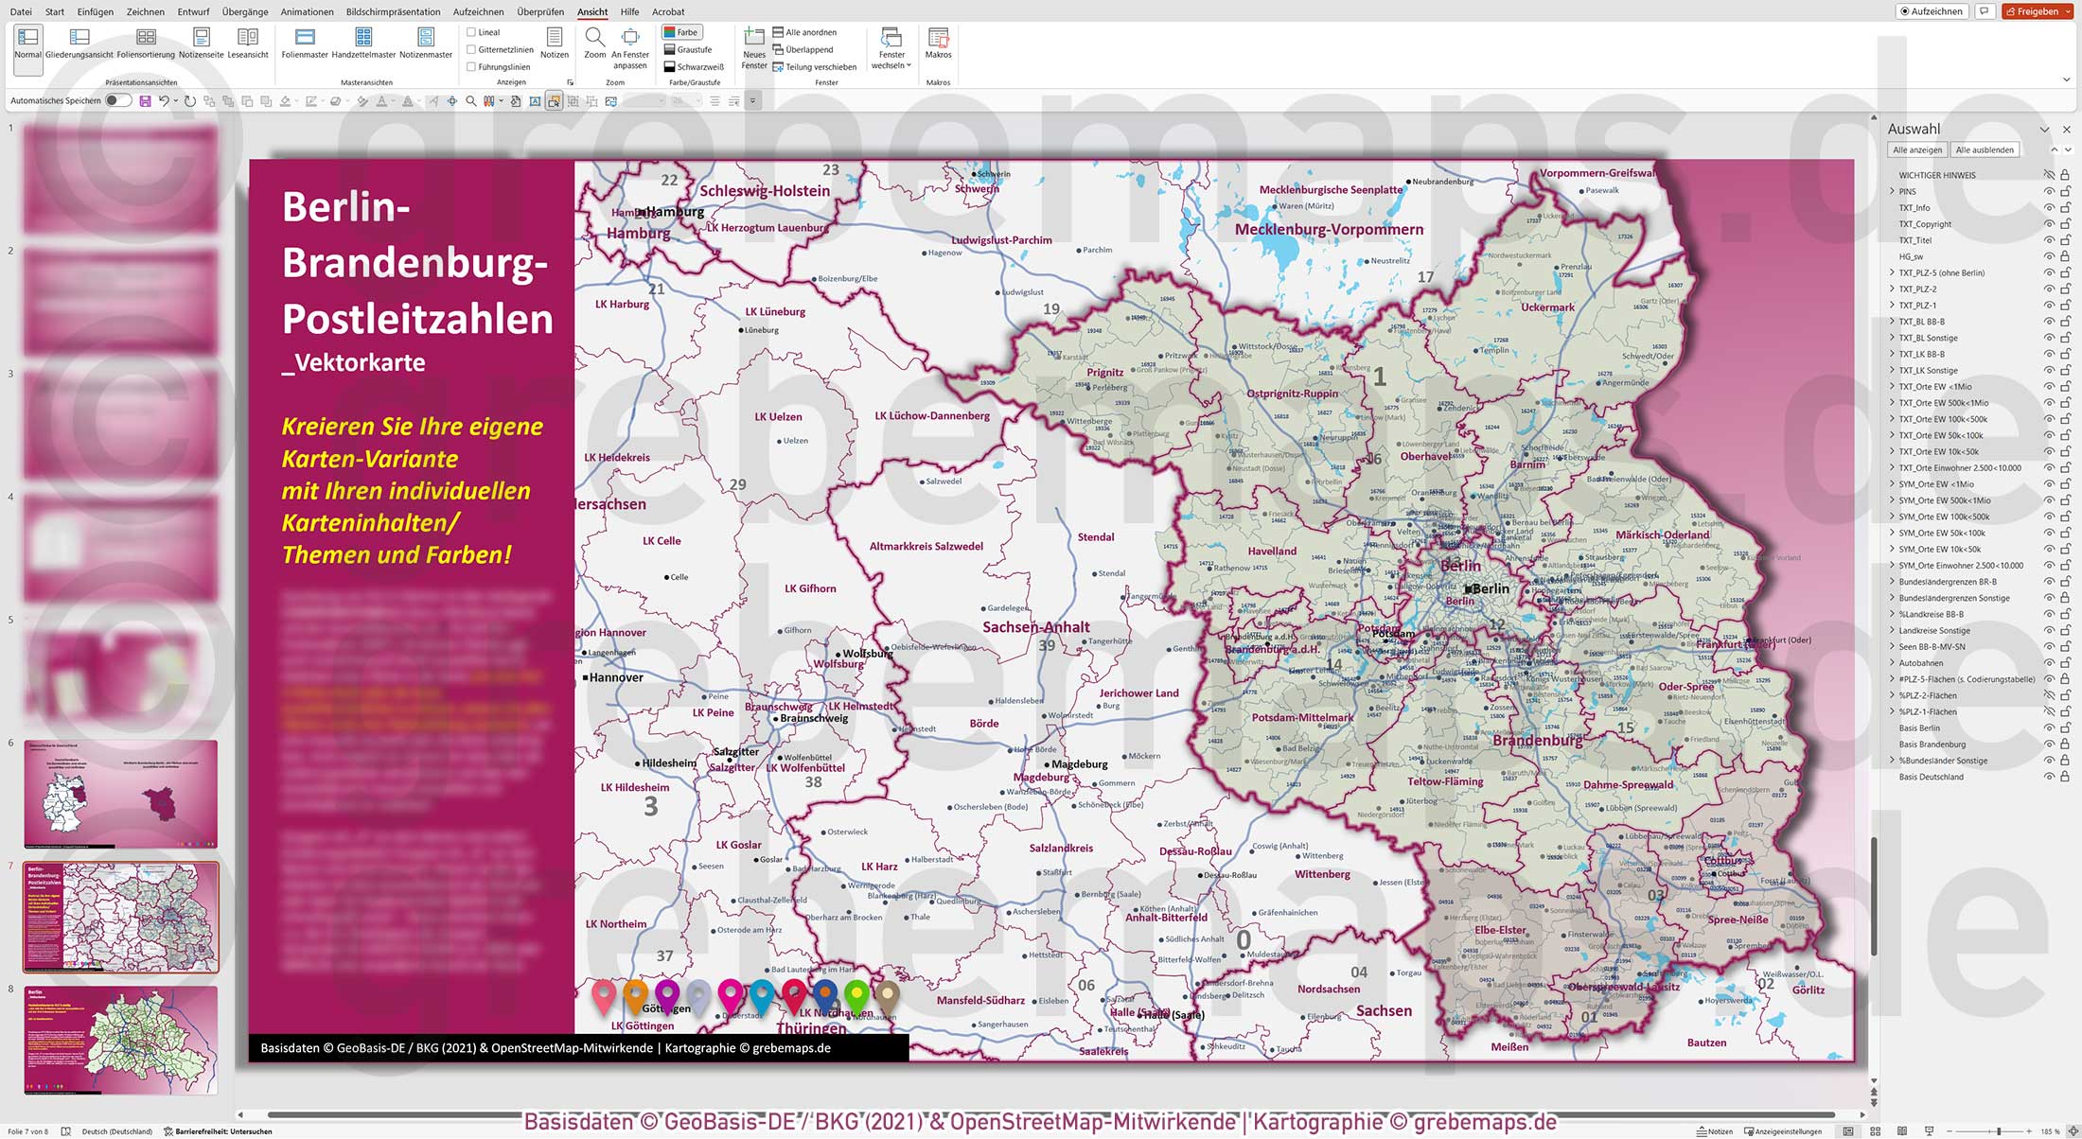
Task: Select slide 8 thumbnail
Action: click(121, 1040)
